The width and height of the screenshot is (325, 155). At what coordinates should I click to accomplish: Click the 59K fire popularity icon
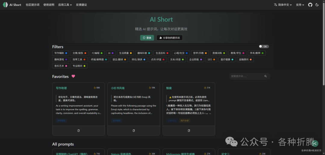coord(150,88)
